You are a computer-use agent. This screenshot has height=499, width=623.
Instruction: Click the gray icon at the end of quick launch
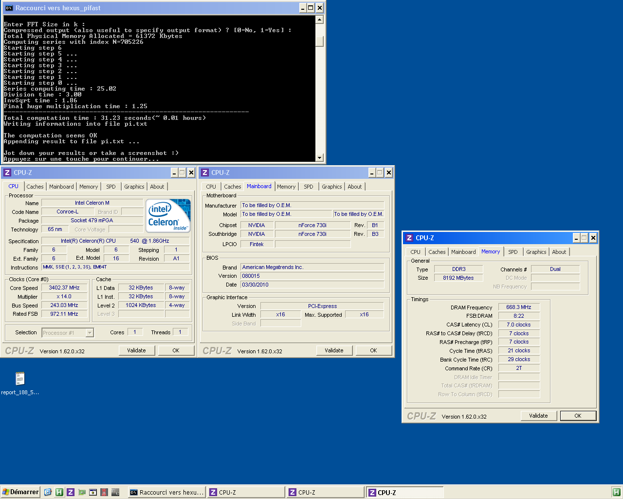(115, 492)
